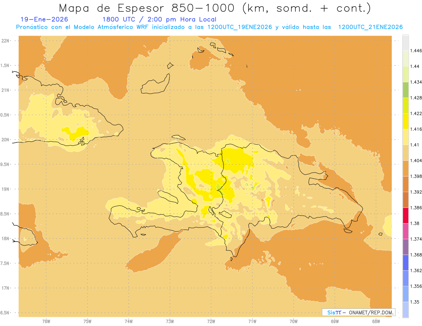The height and width of the screenshot is (326, 422).
Task: Click the colorbar value '1.386'
Action: 416,208
